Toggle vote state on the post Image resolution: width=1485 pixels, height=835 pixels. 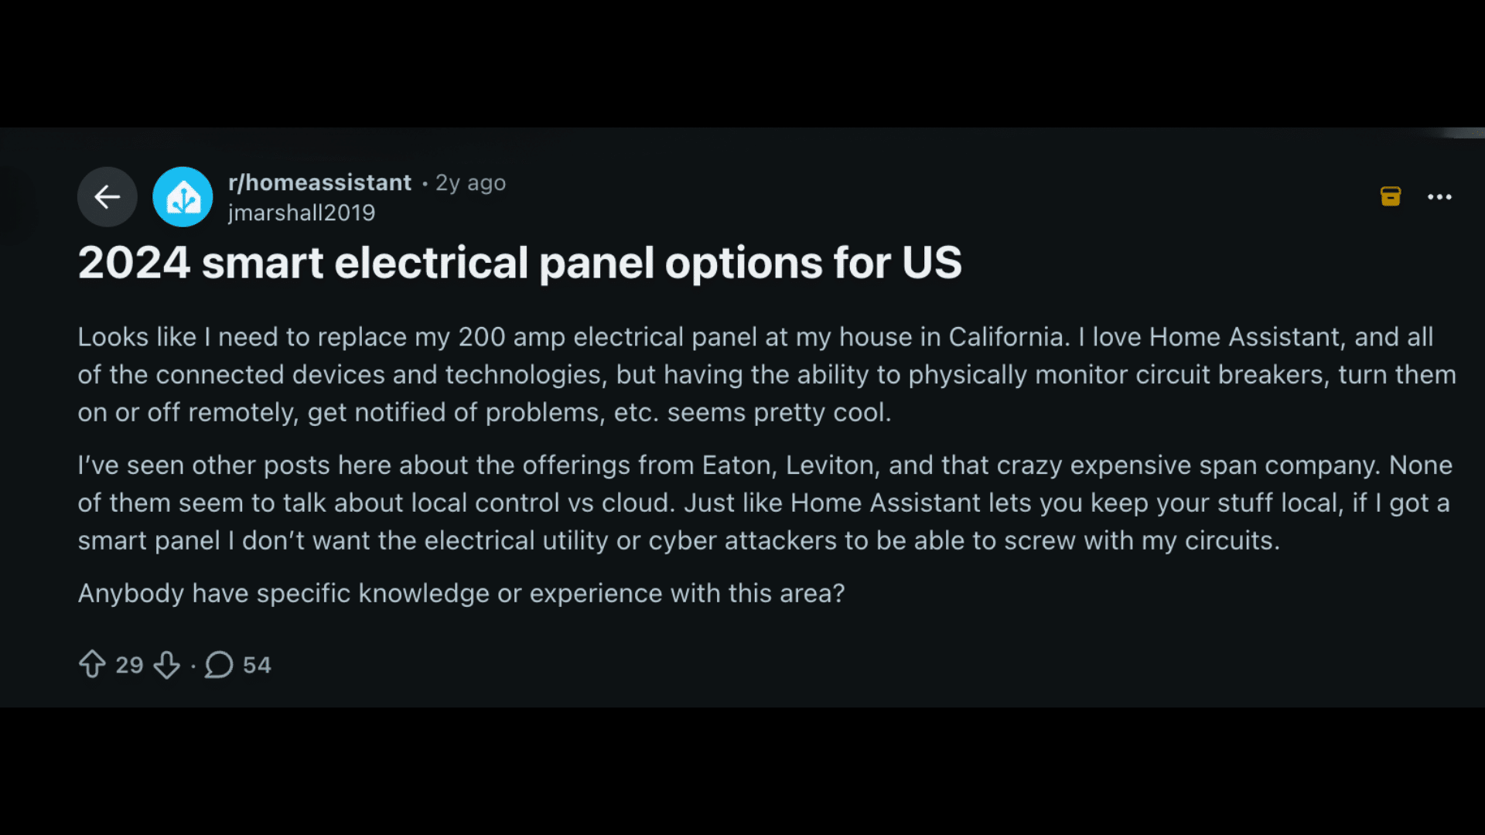pos(93,664)
